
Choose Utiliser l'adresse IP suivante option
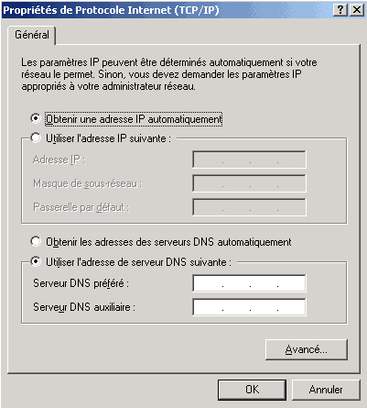[x=36, y=138]
